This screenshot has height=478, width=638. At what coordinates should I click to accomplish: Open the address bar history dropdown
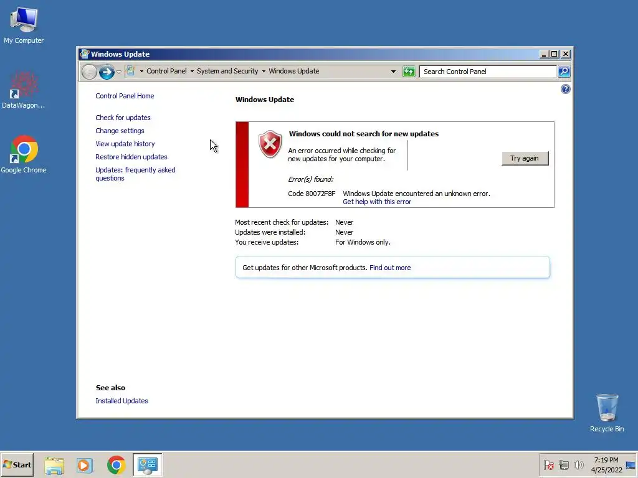(x=393, y=72)
